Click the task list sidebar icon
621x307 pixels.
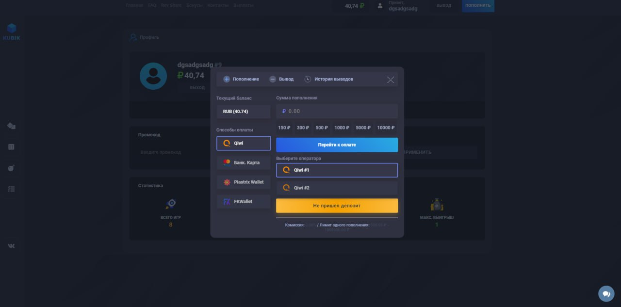[x=11, y=189]
